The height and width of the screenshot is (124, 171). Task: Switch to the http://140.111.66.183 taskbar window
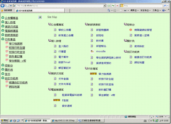point(64,120)
